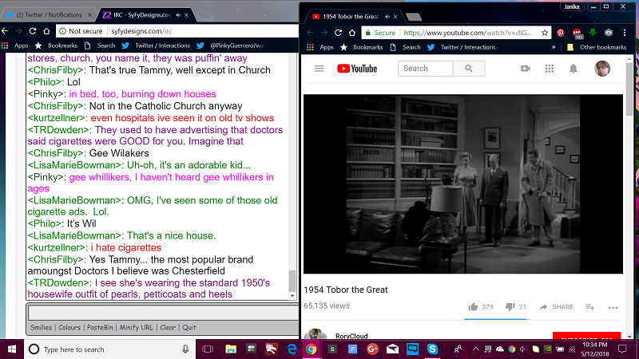Quit the IRC chat
The height and width of the screenshot is (359, 639).
(189, 327)
